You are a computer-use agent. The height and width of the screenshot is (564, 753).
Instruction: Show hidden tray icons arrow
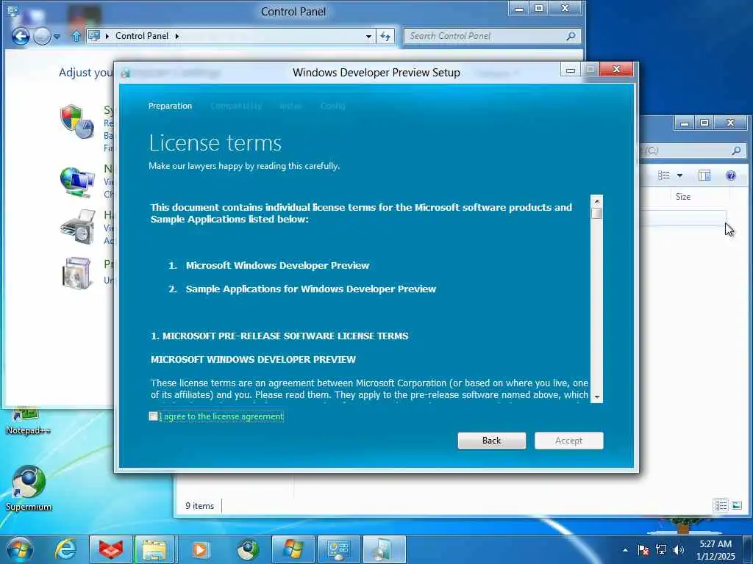(x=625, y=550)
